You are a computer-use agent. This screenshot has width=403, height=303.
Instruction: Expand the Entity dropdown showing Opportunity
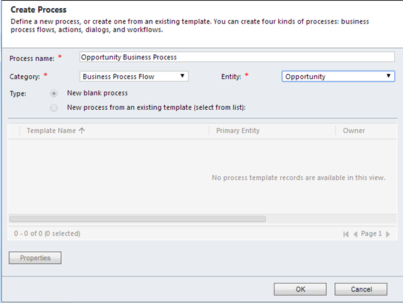[x=337, y=76]
